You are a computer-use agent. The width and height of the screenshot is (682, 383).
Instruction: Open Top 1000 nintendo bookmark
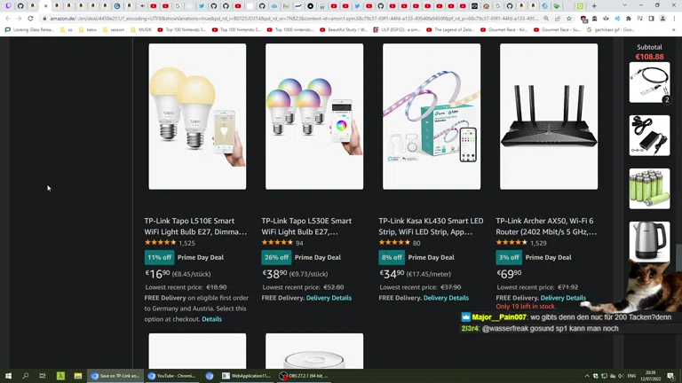[290, 30]
